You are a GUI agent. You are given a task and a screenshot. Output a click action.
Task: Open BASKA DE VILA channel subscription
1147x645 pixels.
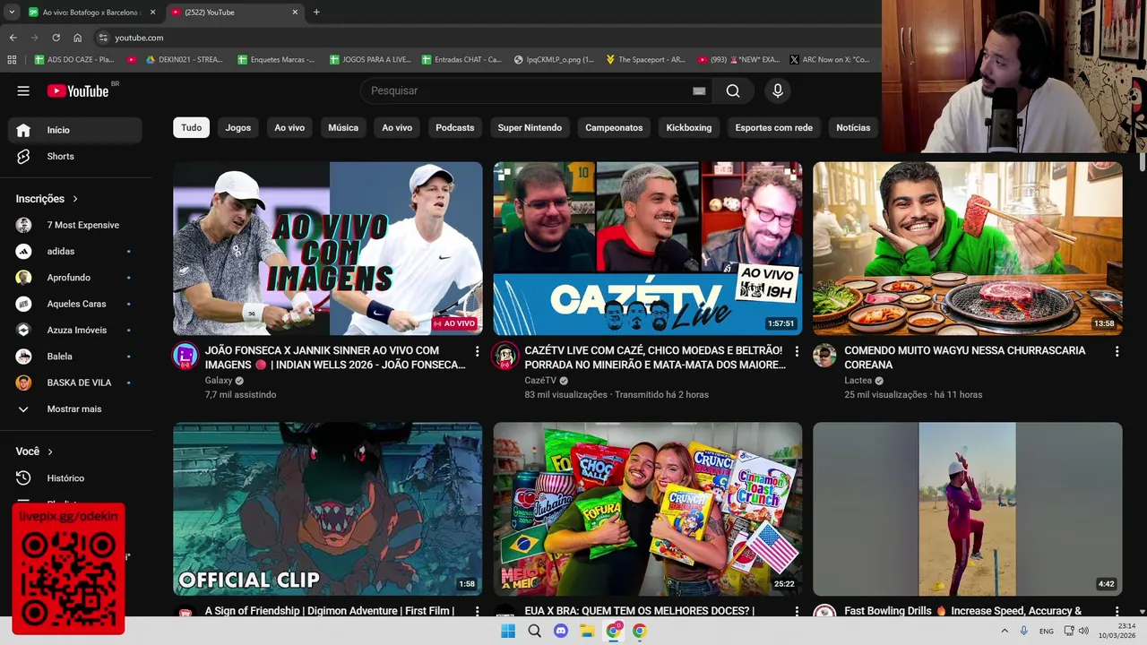[x=75, y=383]
